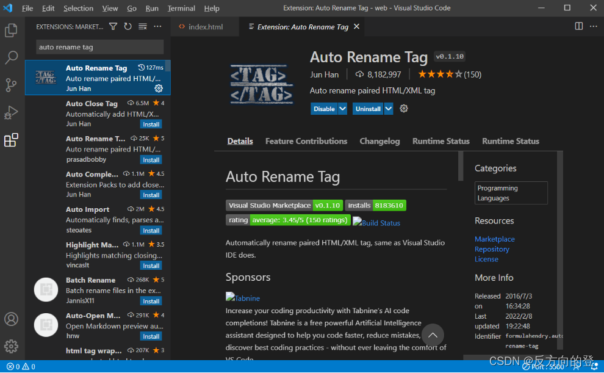Open the Selection menu
604x373 pixels.
pos(78,8)
